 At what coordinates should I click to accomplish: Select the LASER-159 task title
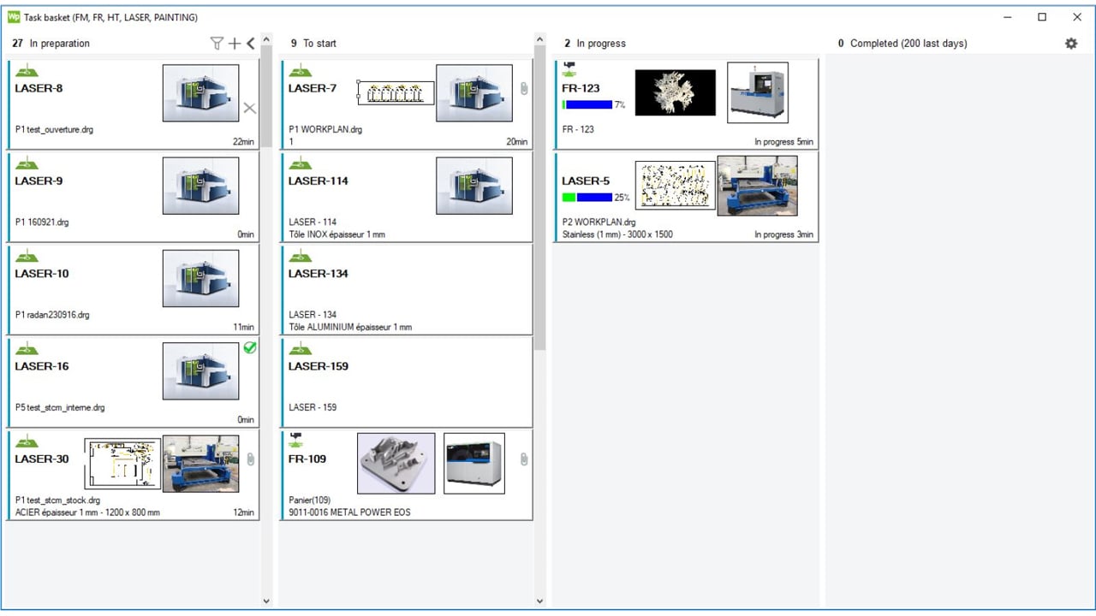pos(318,366)
